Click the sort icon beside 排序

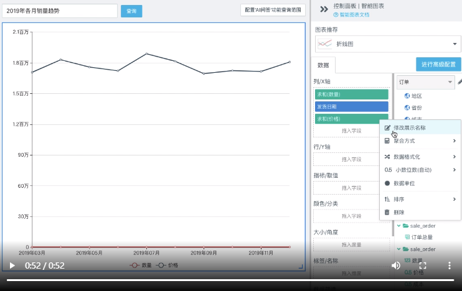[x=387, y=199]
